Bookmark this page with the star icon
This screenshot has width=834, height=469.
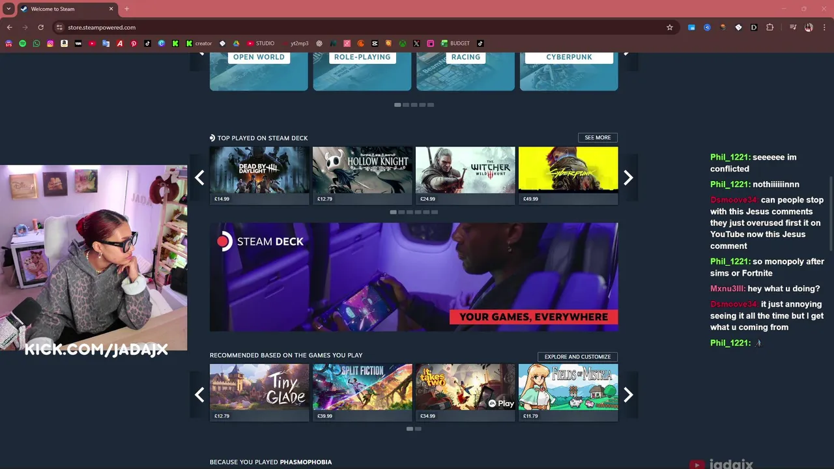pyautogui.click(x=670, y=27)
